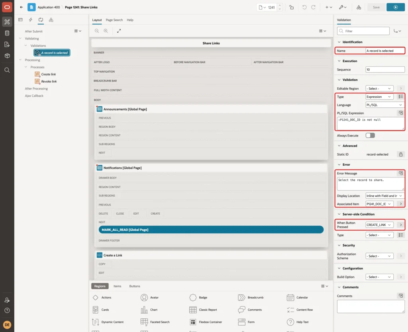Open the DE user account avatar
408x332 pixels.
tap(7, 325)
